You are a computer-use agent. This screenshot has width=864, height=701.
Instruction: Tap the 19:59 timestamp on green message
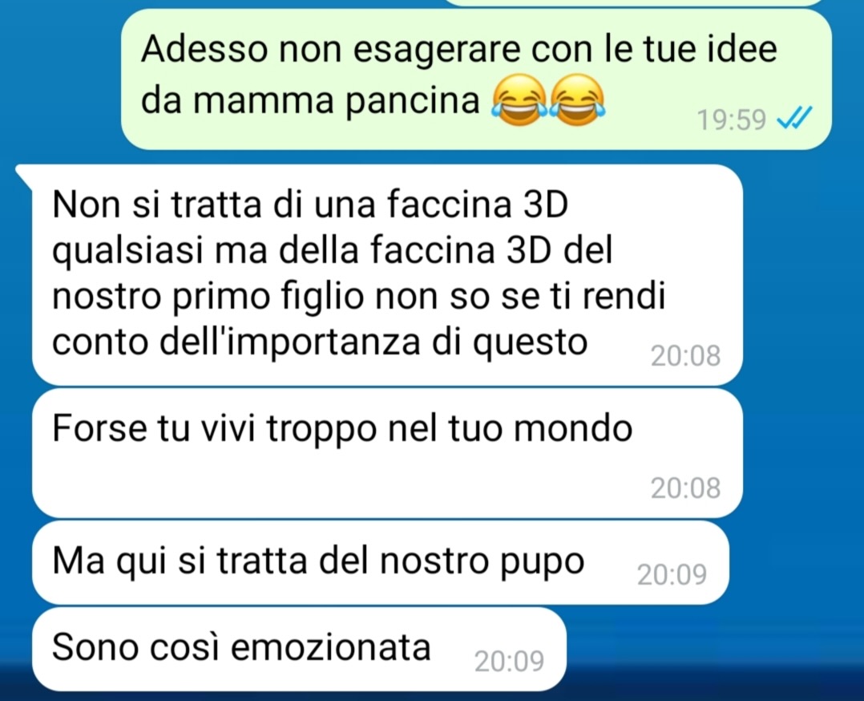(731, 120)
